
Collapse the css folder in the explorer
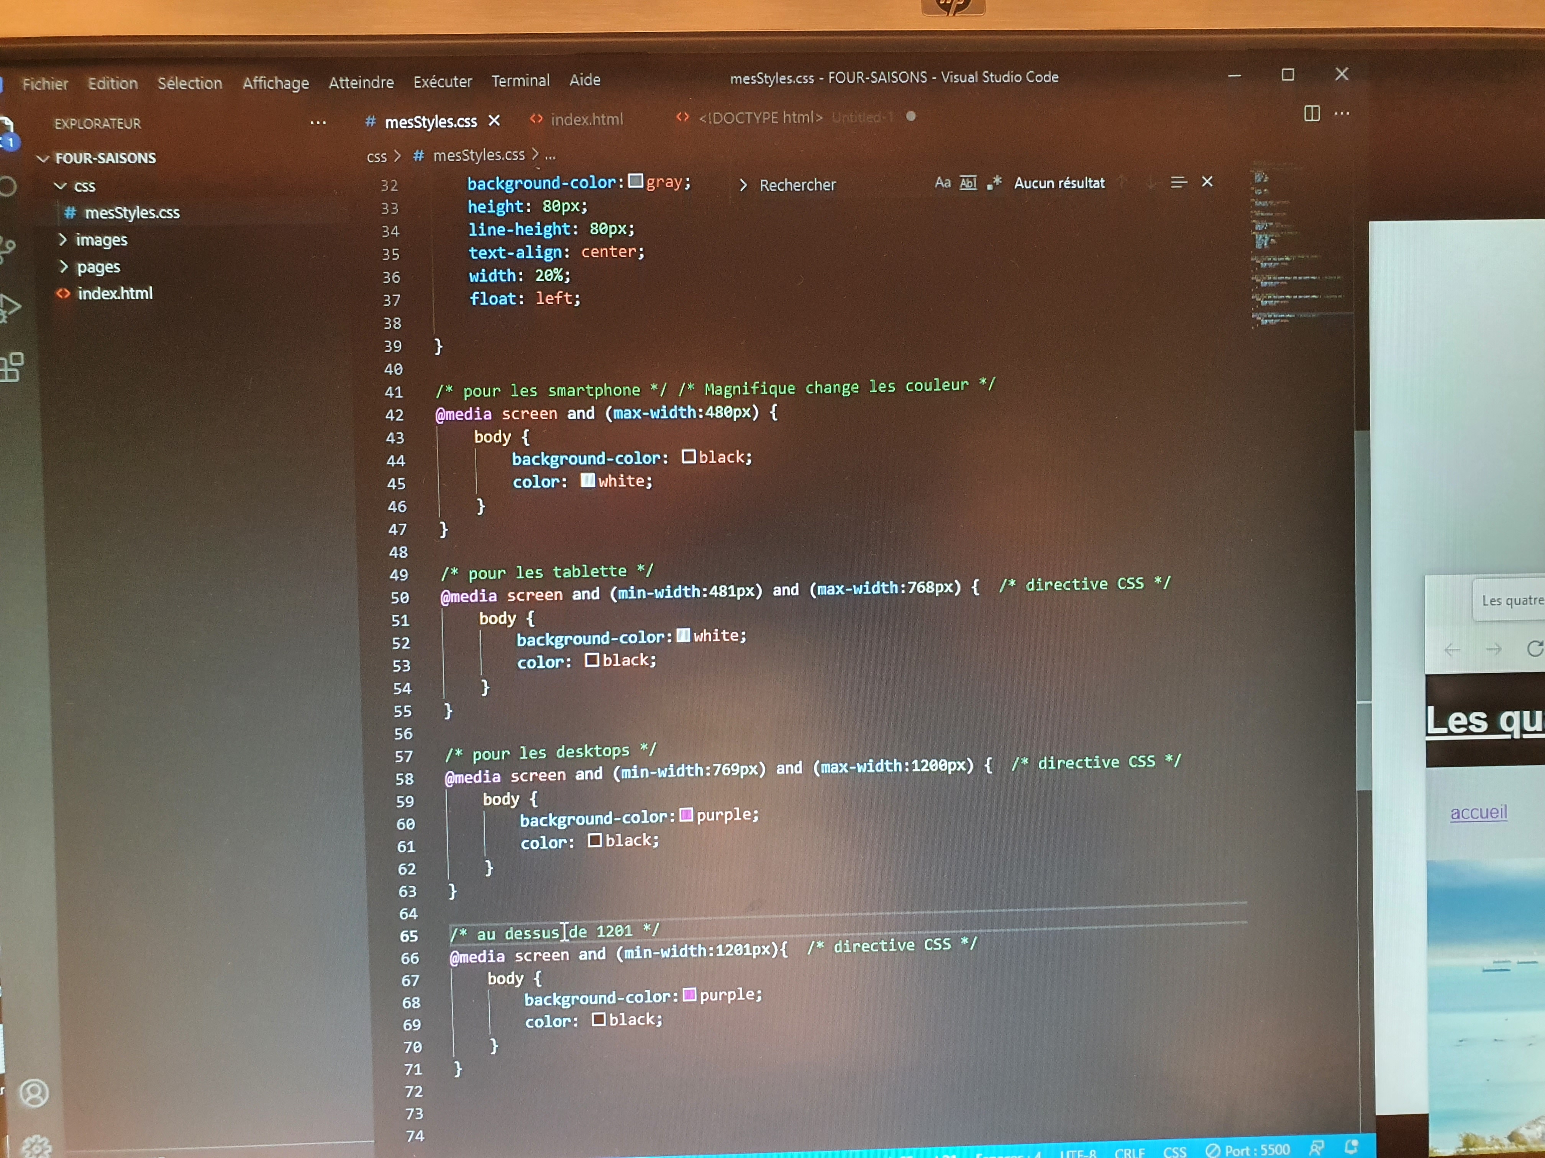[61, 186]
